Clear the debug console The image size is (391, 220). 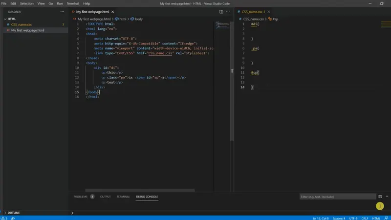[380, 197]
